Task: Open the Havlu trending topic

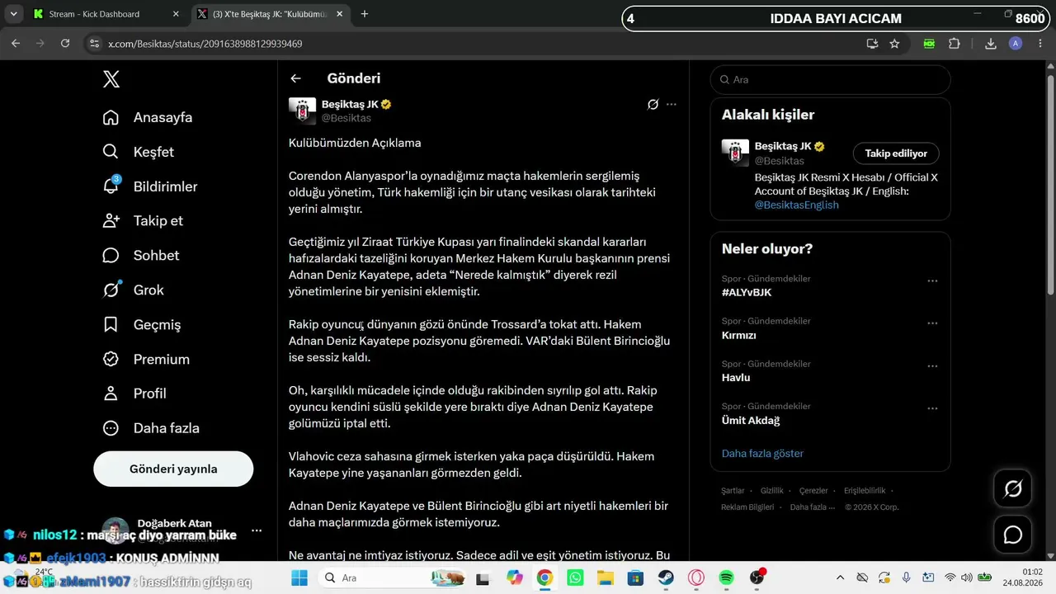Action: pos(736,378)
